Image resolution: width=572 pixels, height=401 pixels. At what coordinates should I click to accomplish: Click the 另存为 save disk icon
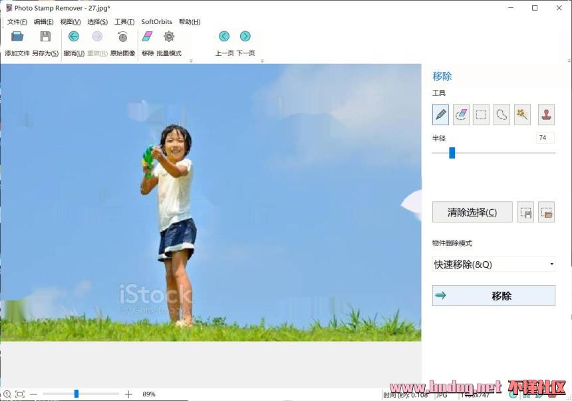(x=45, y=37)
